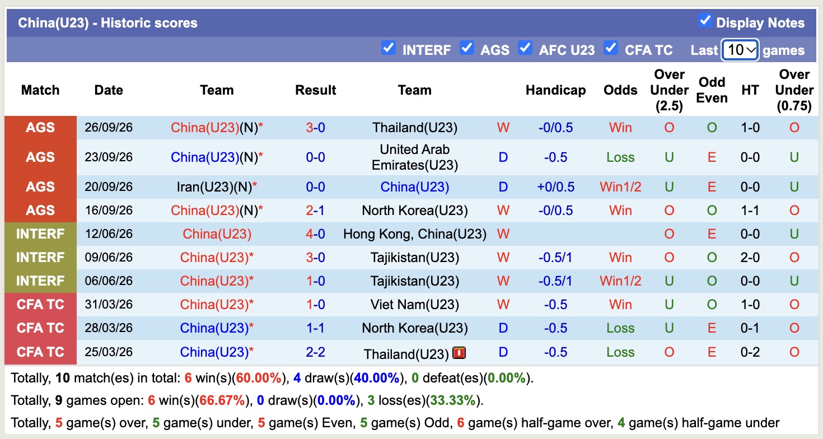Click the CFA TC label on 25/03/26 row
823x439 pixels.
[40, 352]
